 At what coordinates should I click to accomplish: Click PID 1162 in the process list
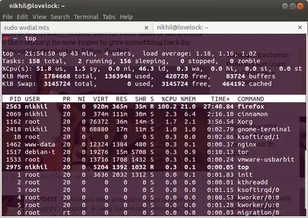[x=13, y=122]
